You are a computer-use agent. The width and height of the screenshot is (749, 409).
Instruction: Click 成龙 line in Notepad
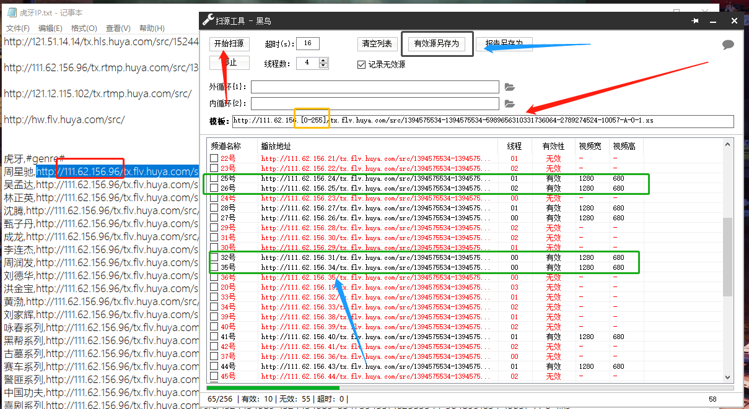pos(101,236)
